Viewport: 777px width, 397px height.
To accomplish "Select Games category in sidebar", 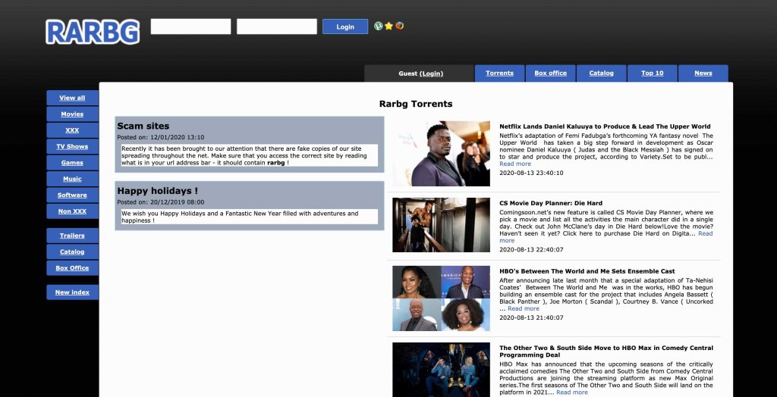I will 72,163.
